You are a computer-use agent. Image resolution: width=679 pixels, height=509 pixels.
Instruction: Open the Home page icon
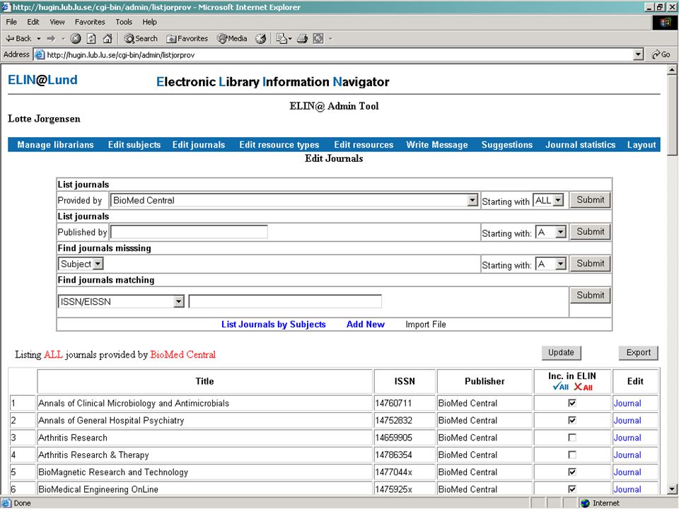tap(107, 38)
